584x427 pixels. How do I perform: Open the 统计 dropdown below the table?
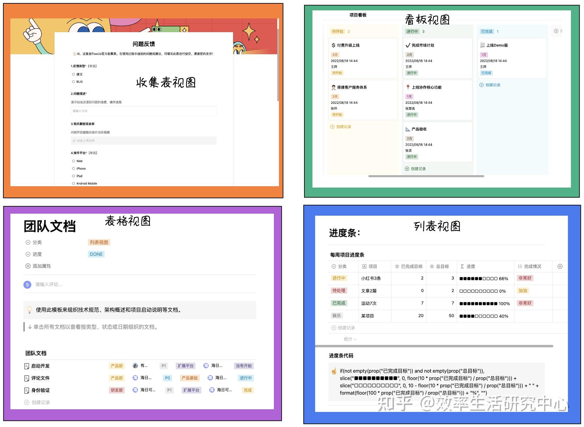coord(350,339)
